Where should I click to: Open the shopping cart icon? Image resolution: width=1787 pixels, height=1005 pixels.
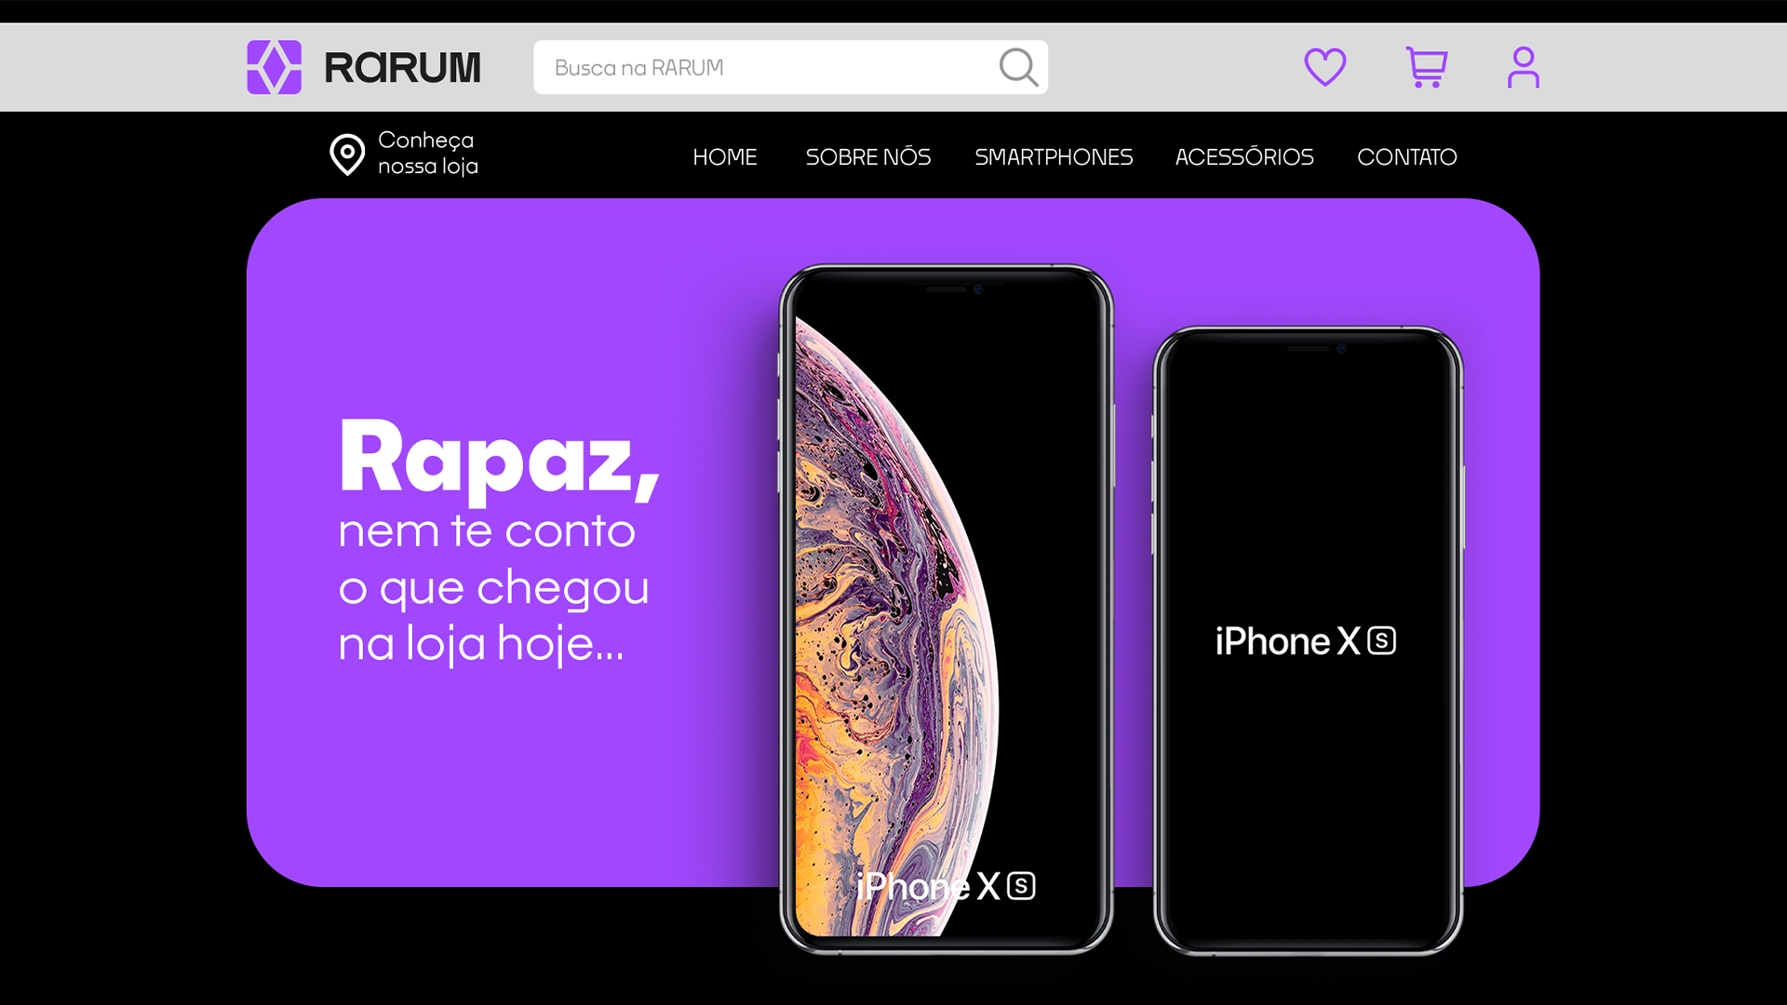coord(1426,67)
